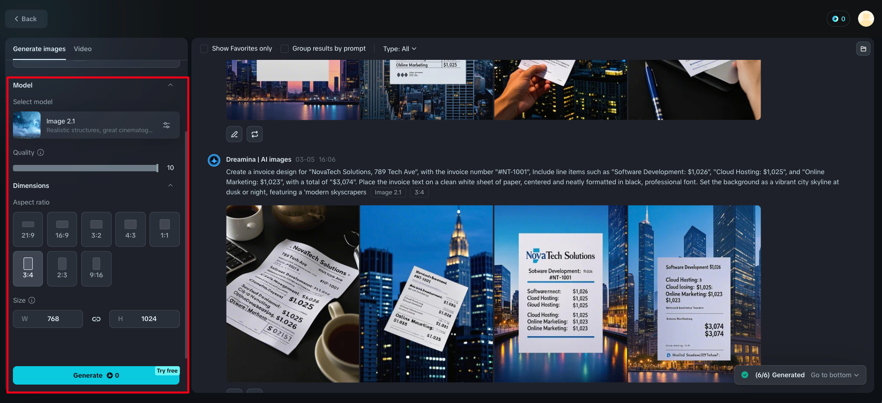Click the edit prompt pencil icon
Screen dimensions: 882x403
(x=234, y=134)
